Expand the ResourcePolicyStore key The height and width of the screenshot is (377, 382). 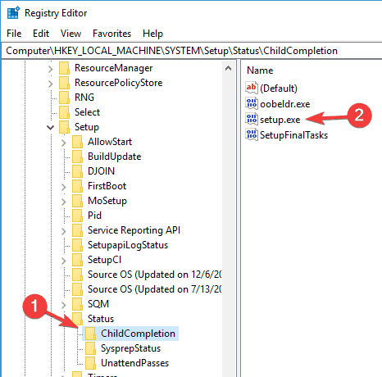pos(50,84)
